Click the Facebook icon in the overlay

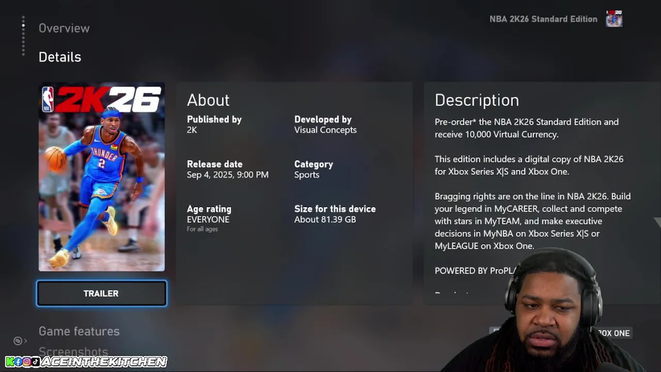pos(19,362)
